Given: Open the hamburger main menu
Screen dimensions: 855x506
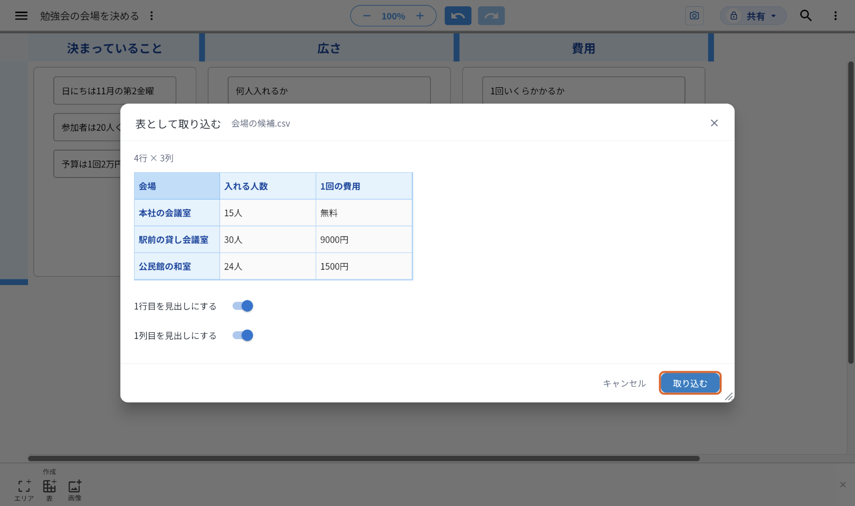Looking at the screenshot, I should pyautogui.click(x=21, y=16).
